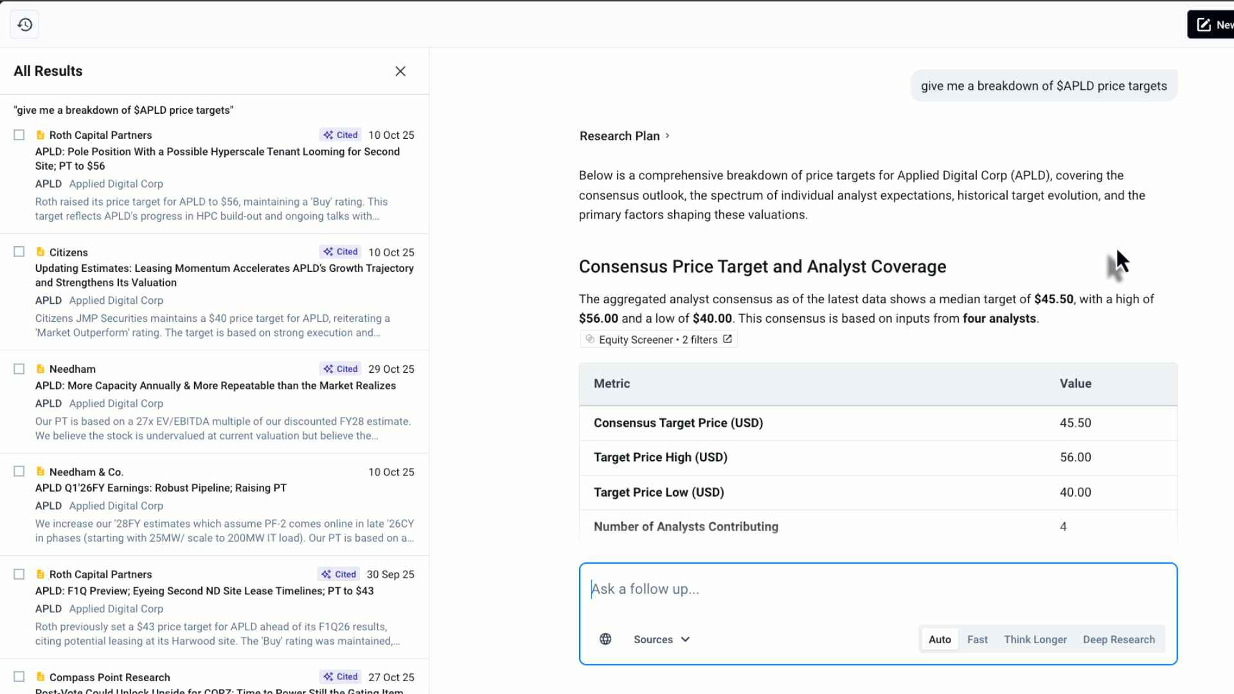Select the Think Longer mode
The image size is (1234, 694).
[1035, 639]
